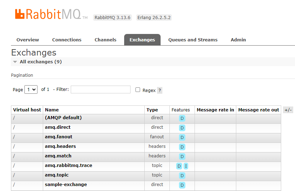Open the amq.direct exchange
The width and height of the screenshot is (295, 191).
tap(58, 127)
